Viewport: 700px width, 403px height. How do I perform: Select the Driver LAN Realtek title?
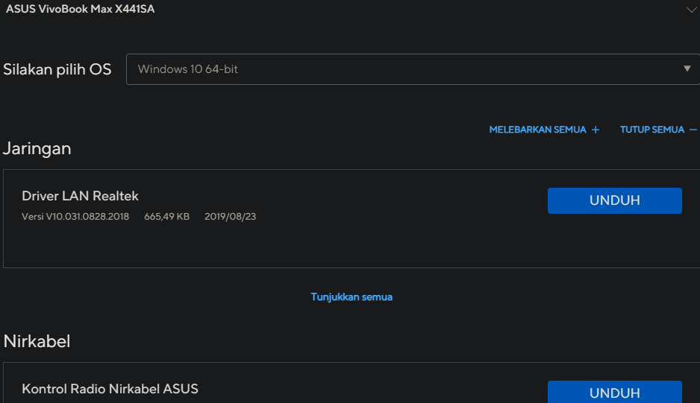pos(80,196)
